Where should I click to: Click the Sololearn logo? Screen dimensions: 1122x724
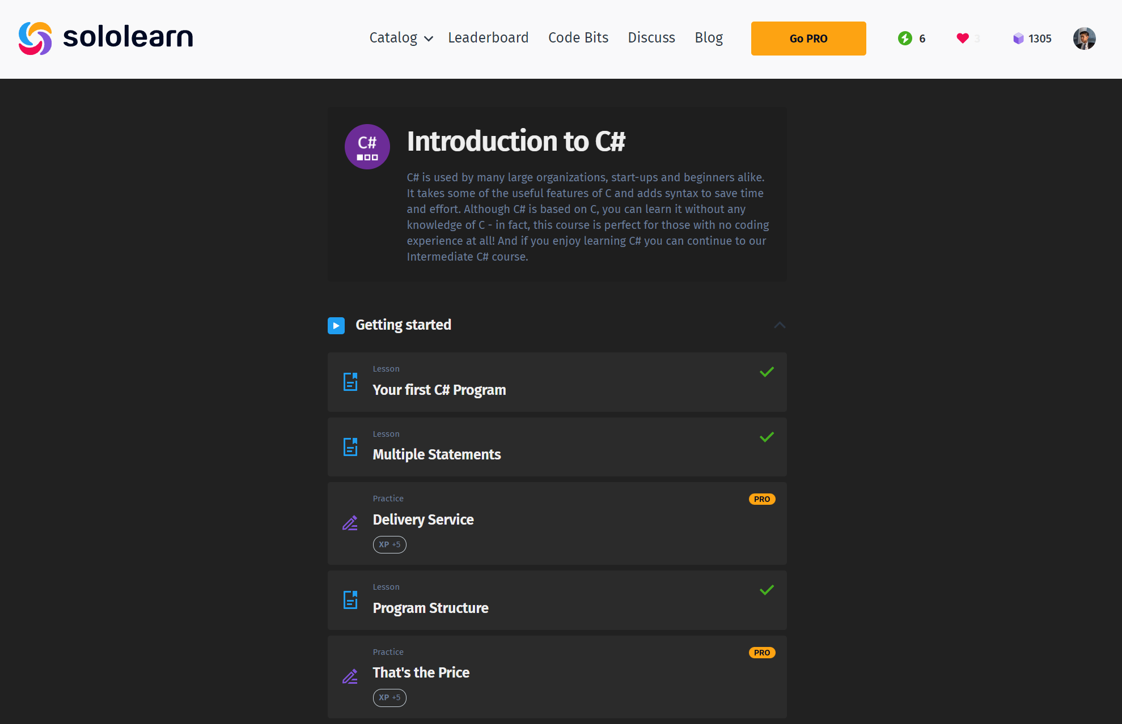[105, 37]
